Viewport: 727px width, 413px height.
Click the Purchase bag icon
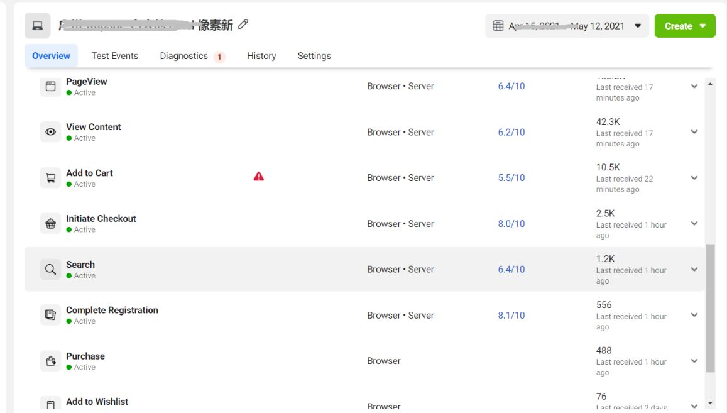tap(51, 361)
